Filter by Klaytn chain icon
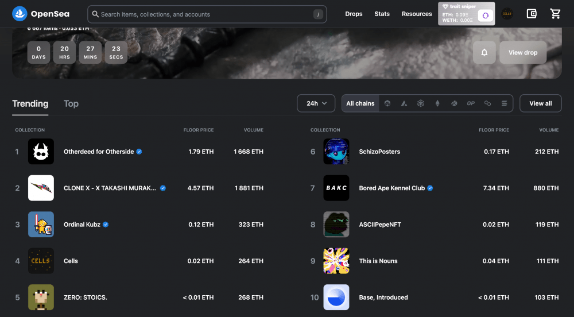This screenshot has width=574, height=317. pos(454,103)
